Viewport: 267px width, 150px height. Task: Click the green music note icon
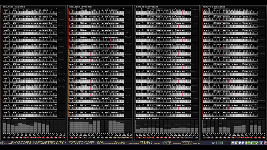[x=257, y=143]
